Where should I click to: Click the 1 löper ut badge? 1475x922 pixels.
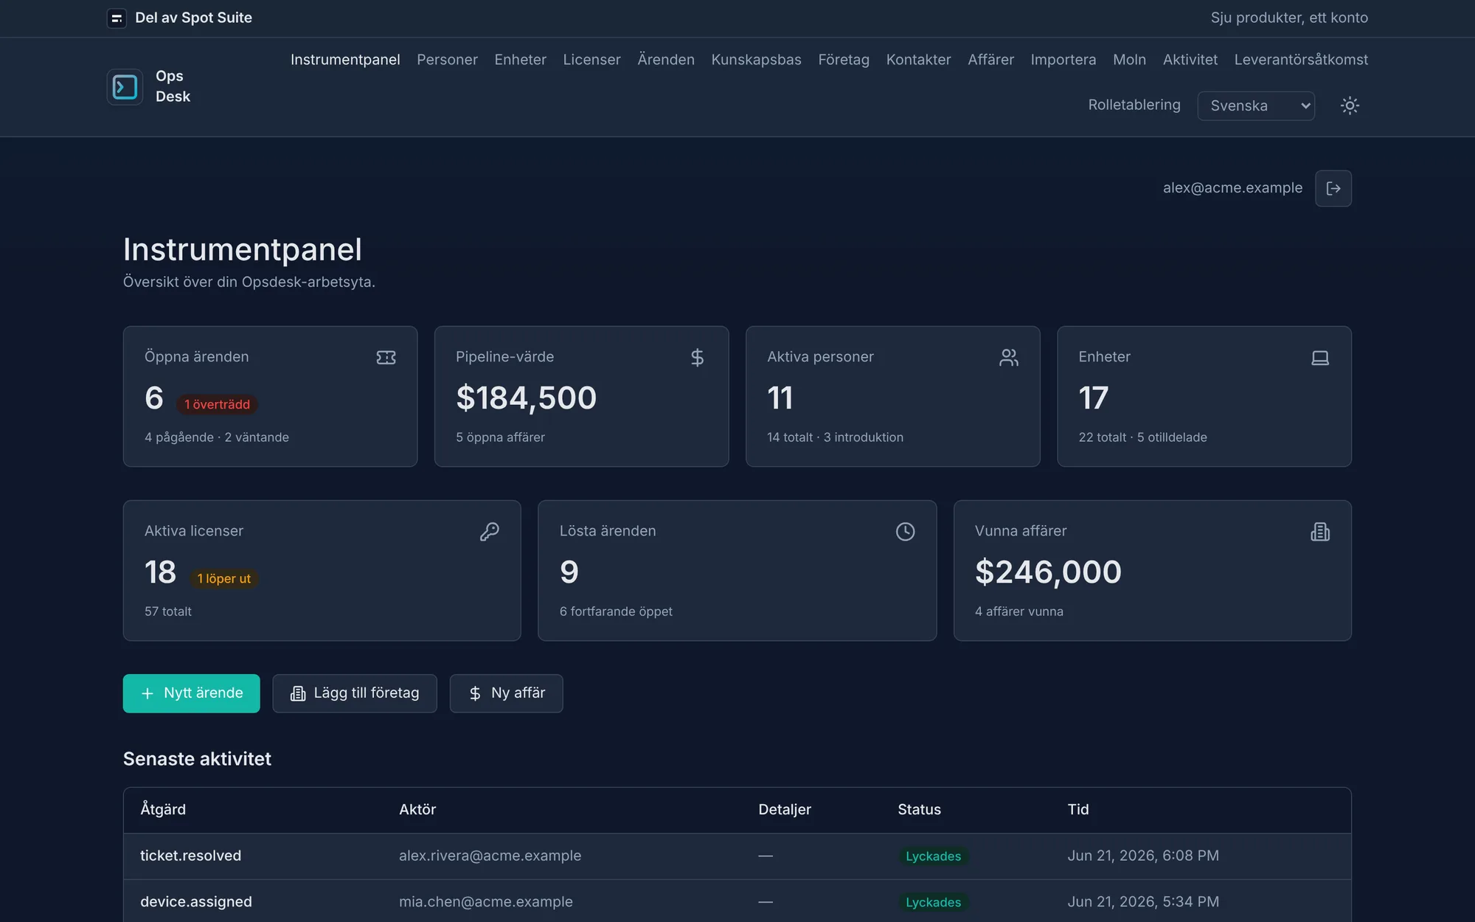click(224, 578)
